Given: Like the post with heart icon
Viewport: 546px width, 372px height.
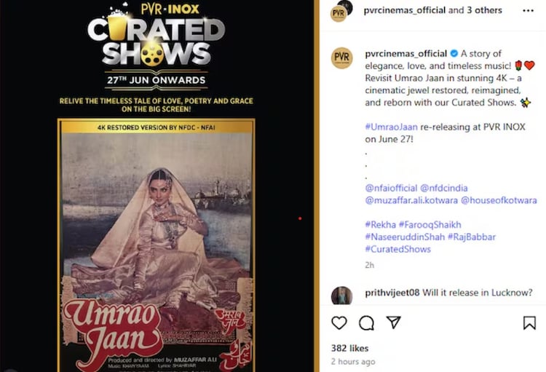Looking at the screenshot, I should tap(339, 323).
